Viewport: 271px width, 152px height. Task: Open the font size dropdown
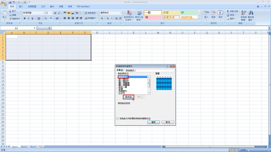click(x=51, y=13)
